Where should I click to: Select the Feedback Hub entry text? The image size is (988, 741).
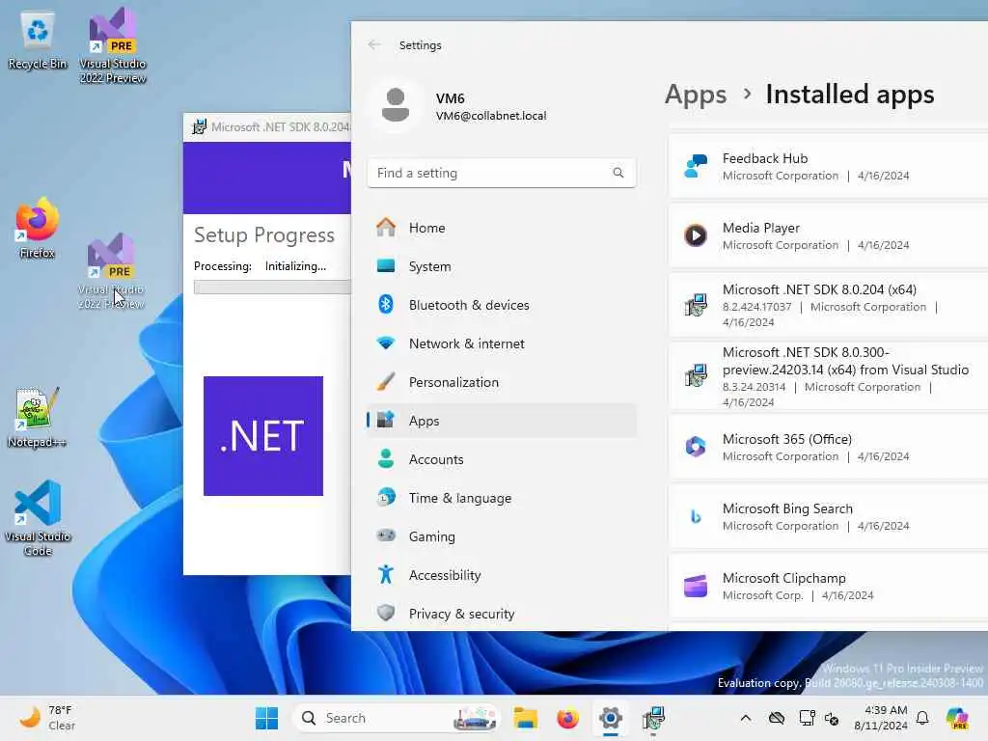[765, 158]
